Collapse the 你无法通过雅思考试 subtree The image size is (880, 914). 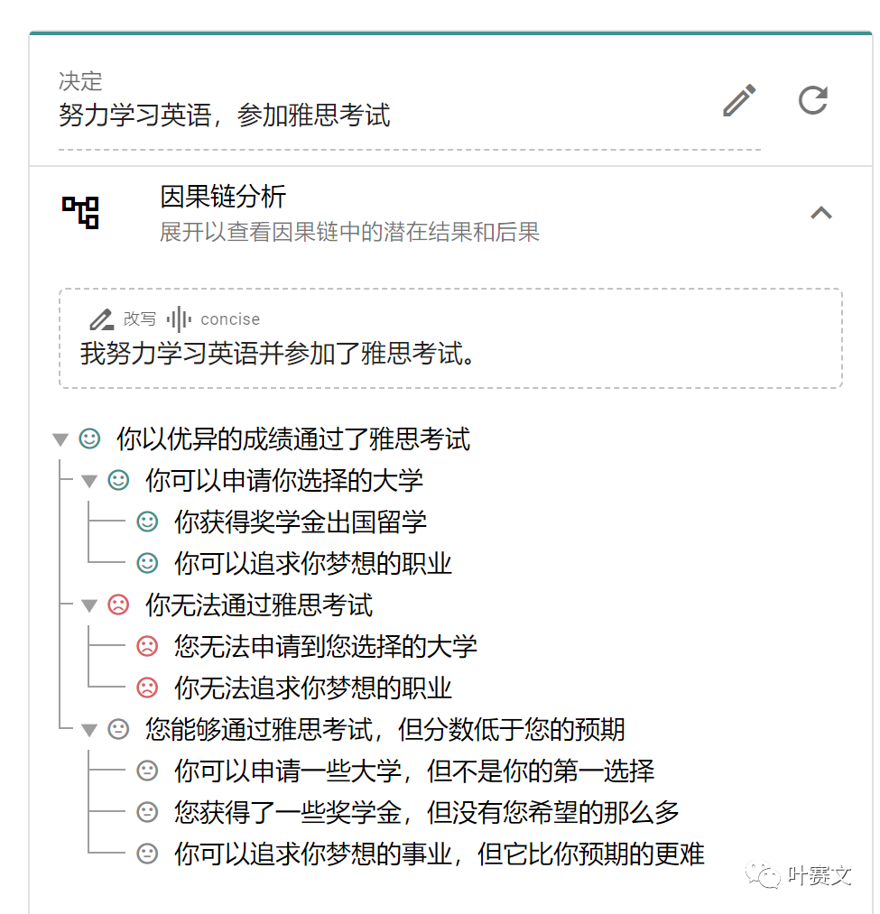click(89, 605)
